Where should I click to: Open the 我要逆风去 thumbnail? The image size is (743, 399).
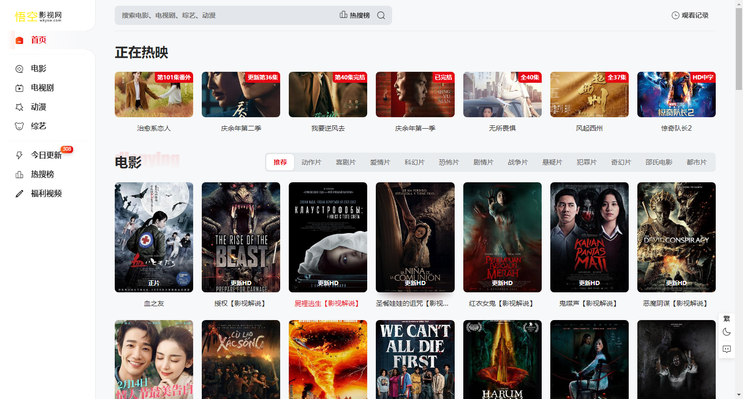tap(328, 95)
